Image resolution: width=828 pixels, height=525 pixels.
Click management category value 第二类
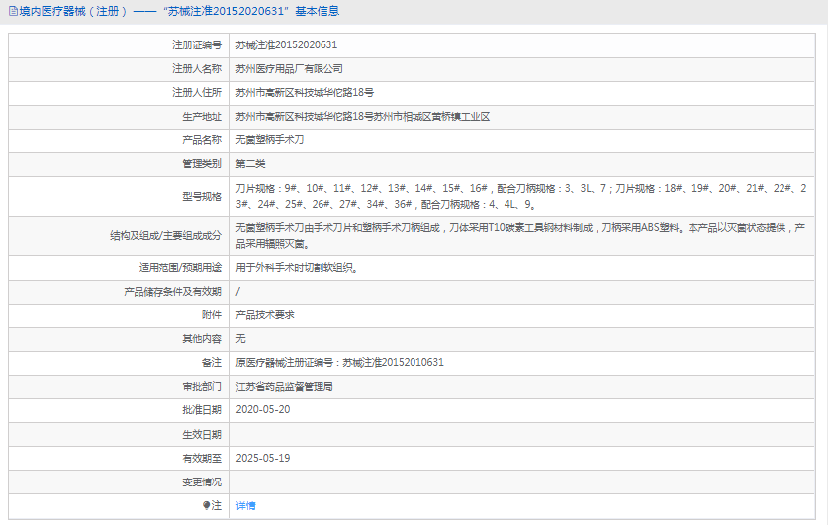tap(250, 164)
